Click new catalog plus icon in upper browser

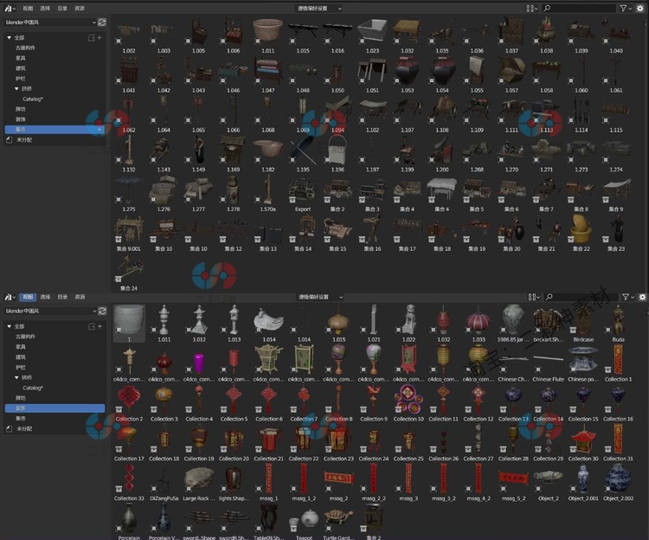100,38
